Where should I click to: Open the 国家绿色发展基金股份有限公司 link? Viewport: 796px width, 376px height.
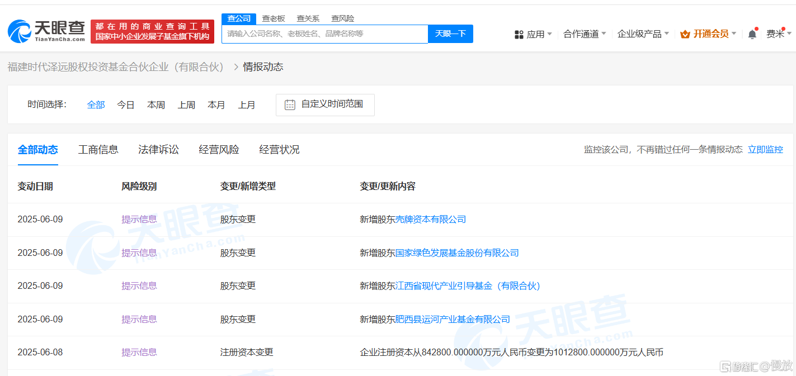(457, 253)
